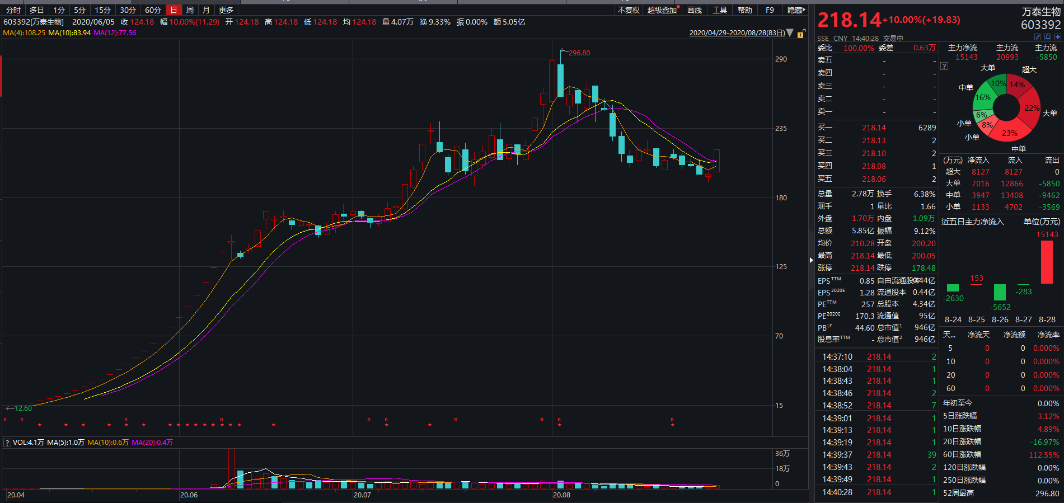Open the date range dropdown triangle

click(790, 33)
